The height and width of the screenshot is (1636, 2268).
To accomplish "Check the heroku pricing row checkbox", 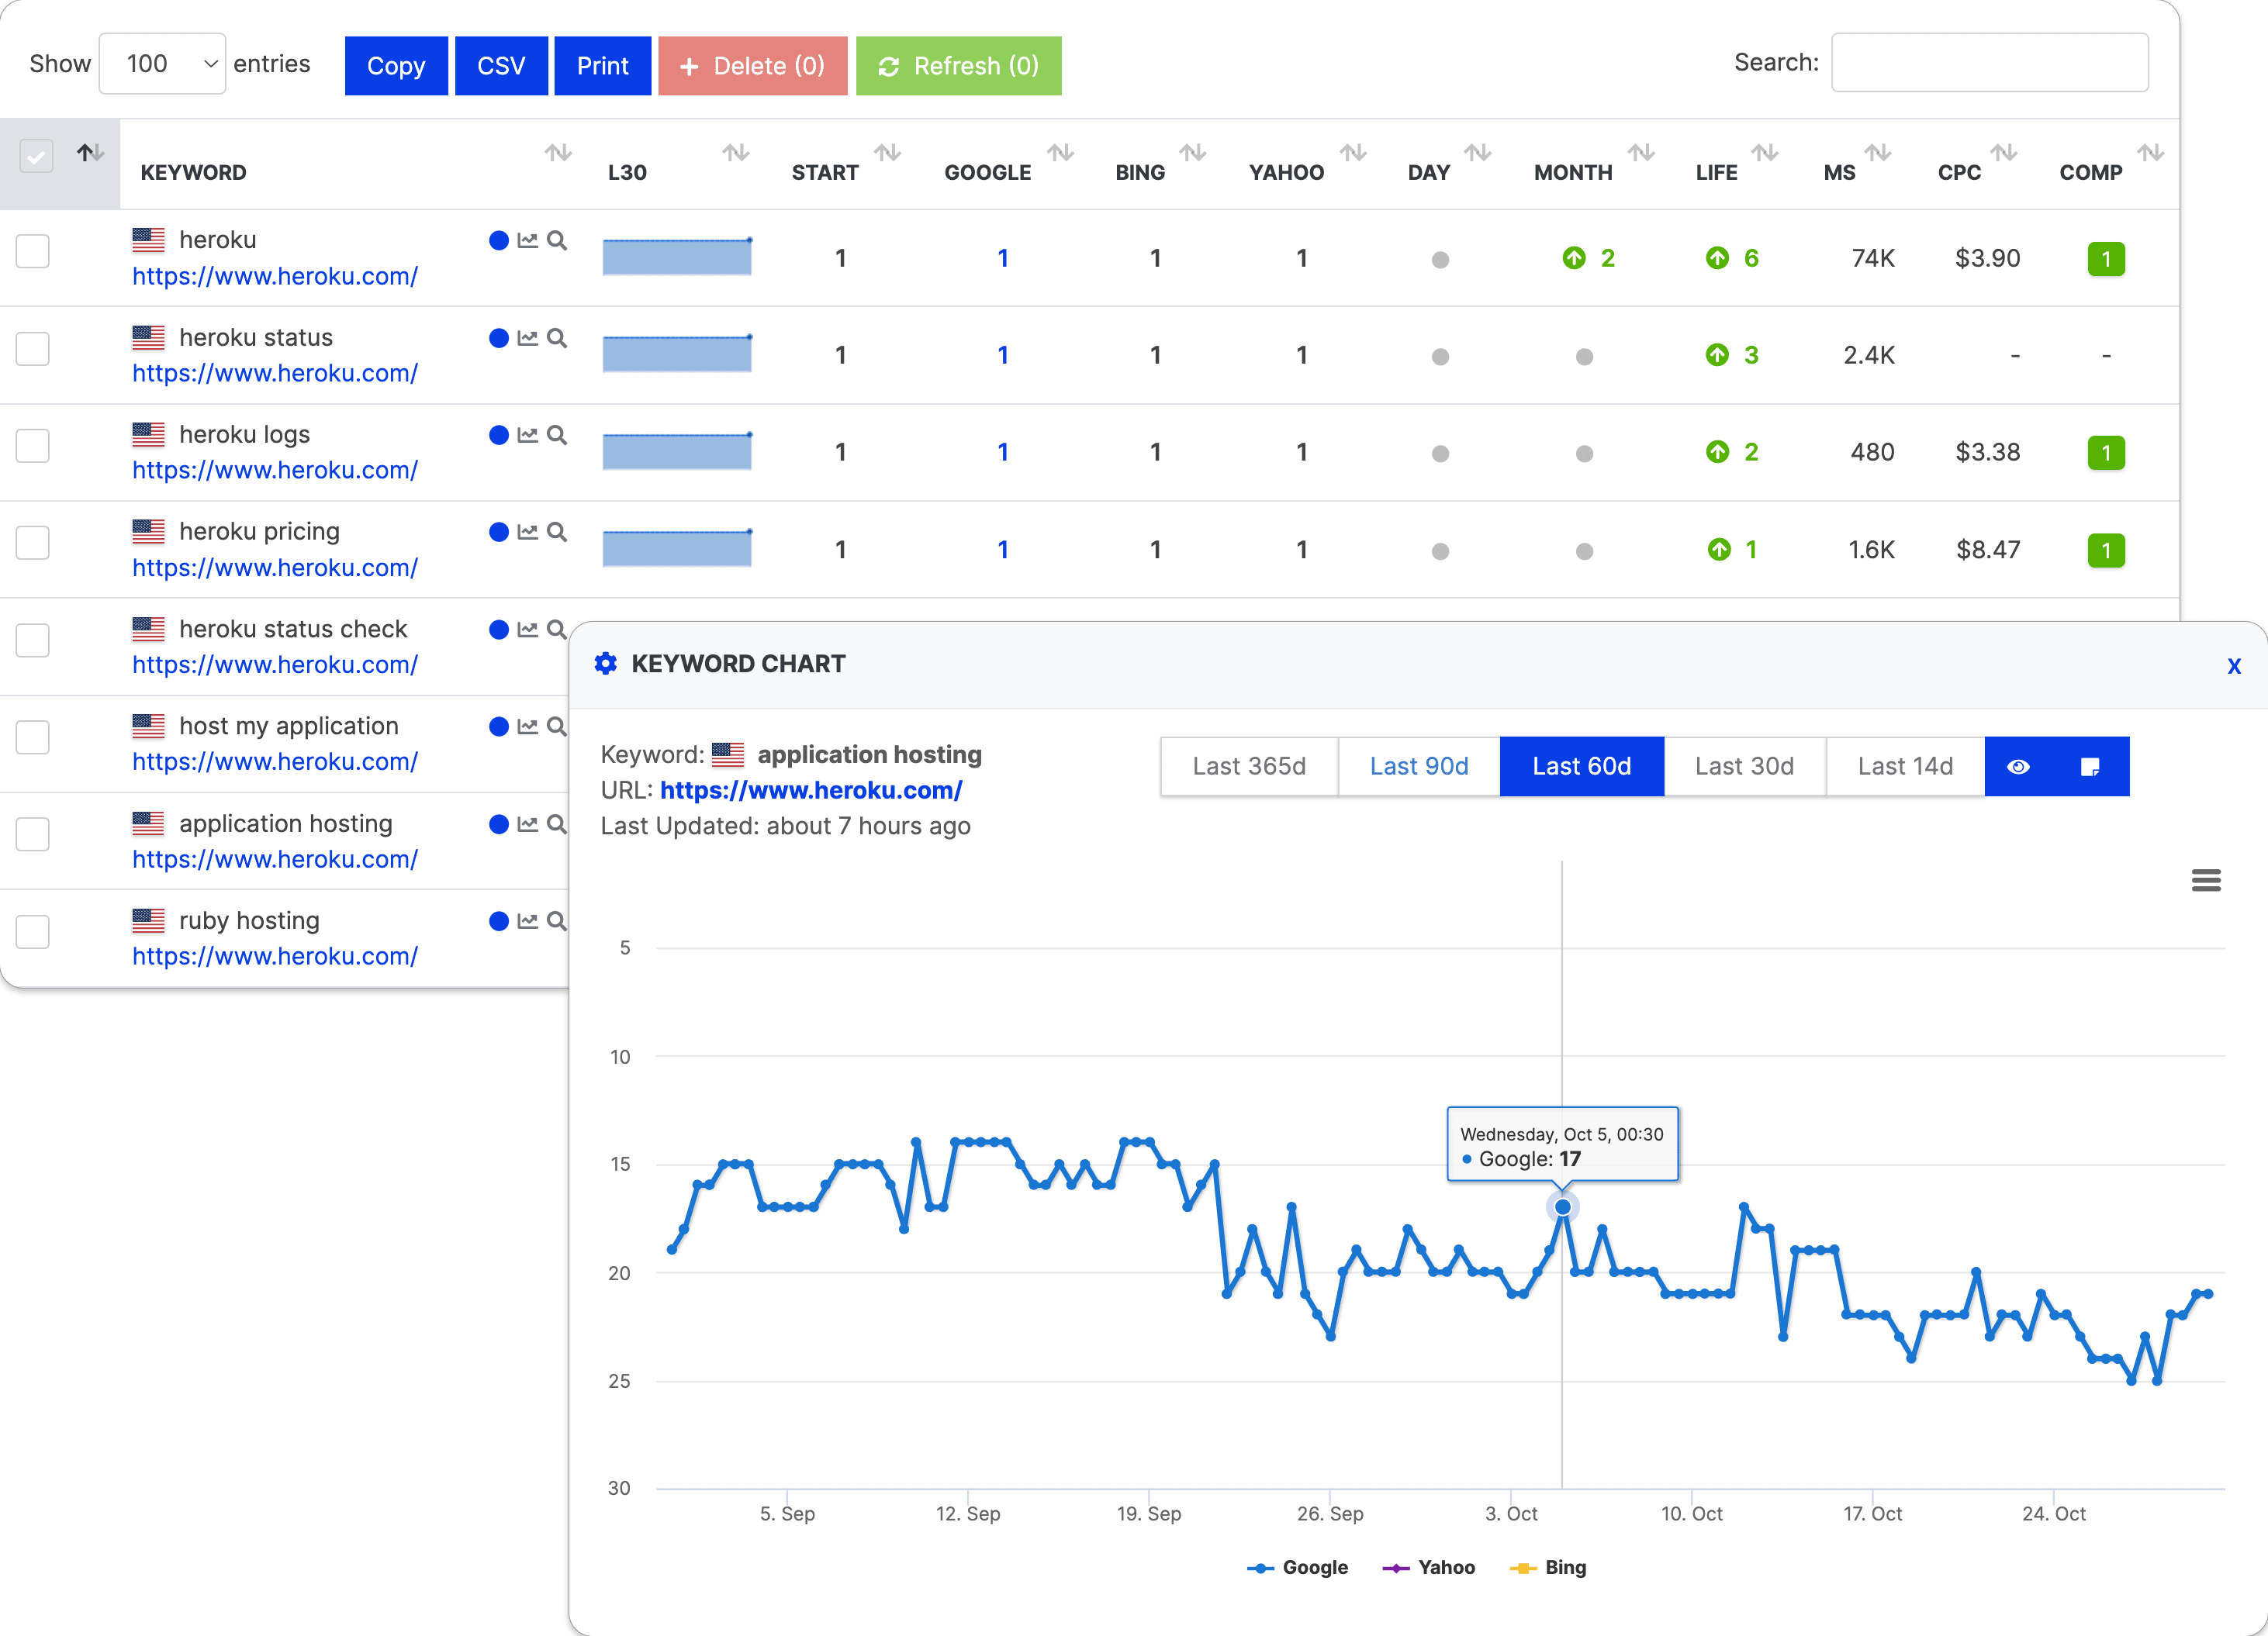I will pos(33,543).
